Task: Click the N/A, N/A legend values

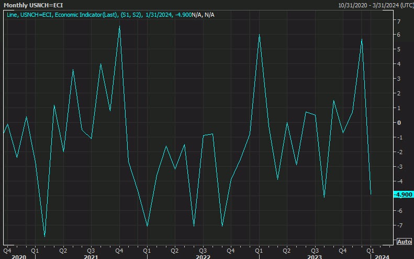Action: click(x=203, y=15)
